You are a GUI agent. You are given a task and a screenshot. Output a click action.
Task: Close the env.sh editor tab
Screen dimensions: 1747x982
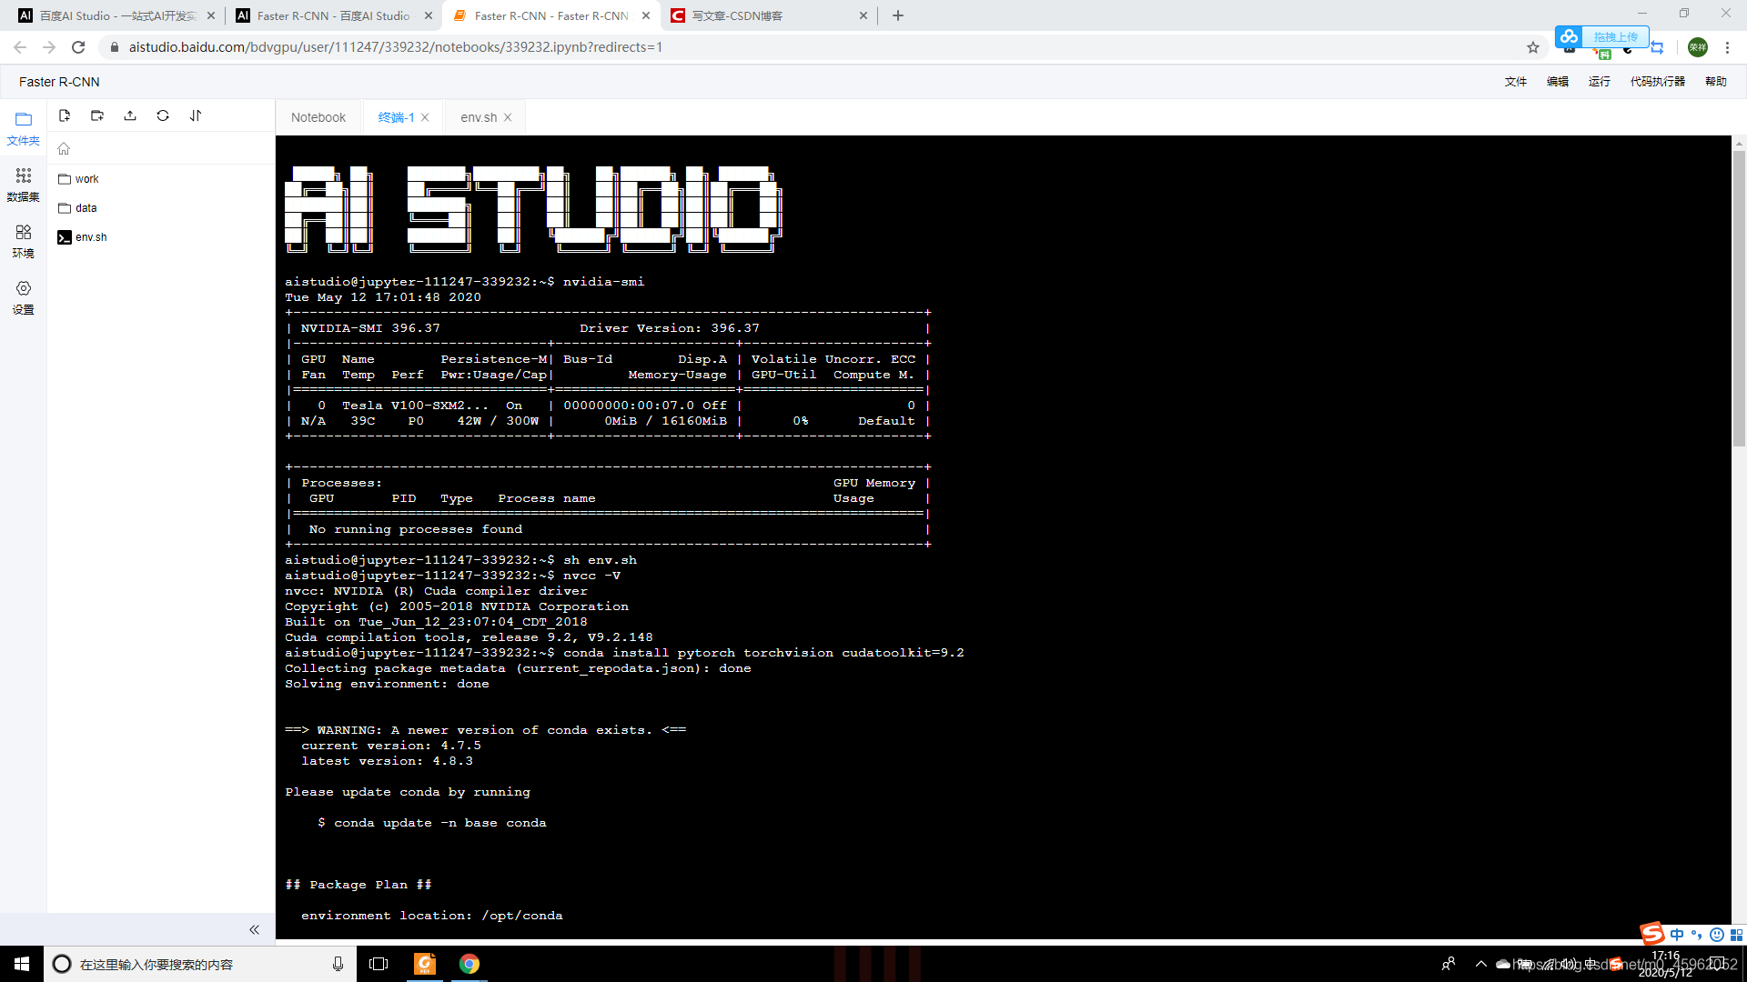coord(508,117)
